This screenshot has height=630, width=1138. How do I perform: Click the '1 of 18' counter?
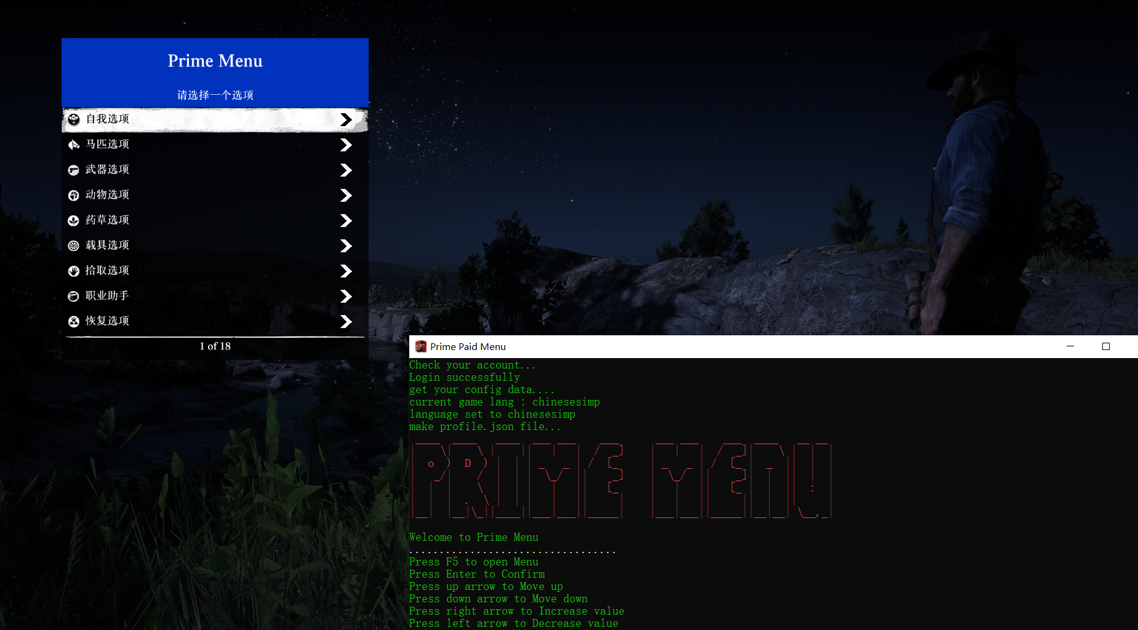pos(215,346)
